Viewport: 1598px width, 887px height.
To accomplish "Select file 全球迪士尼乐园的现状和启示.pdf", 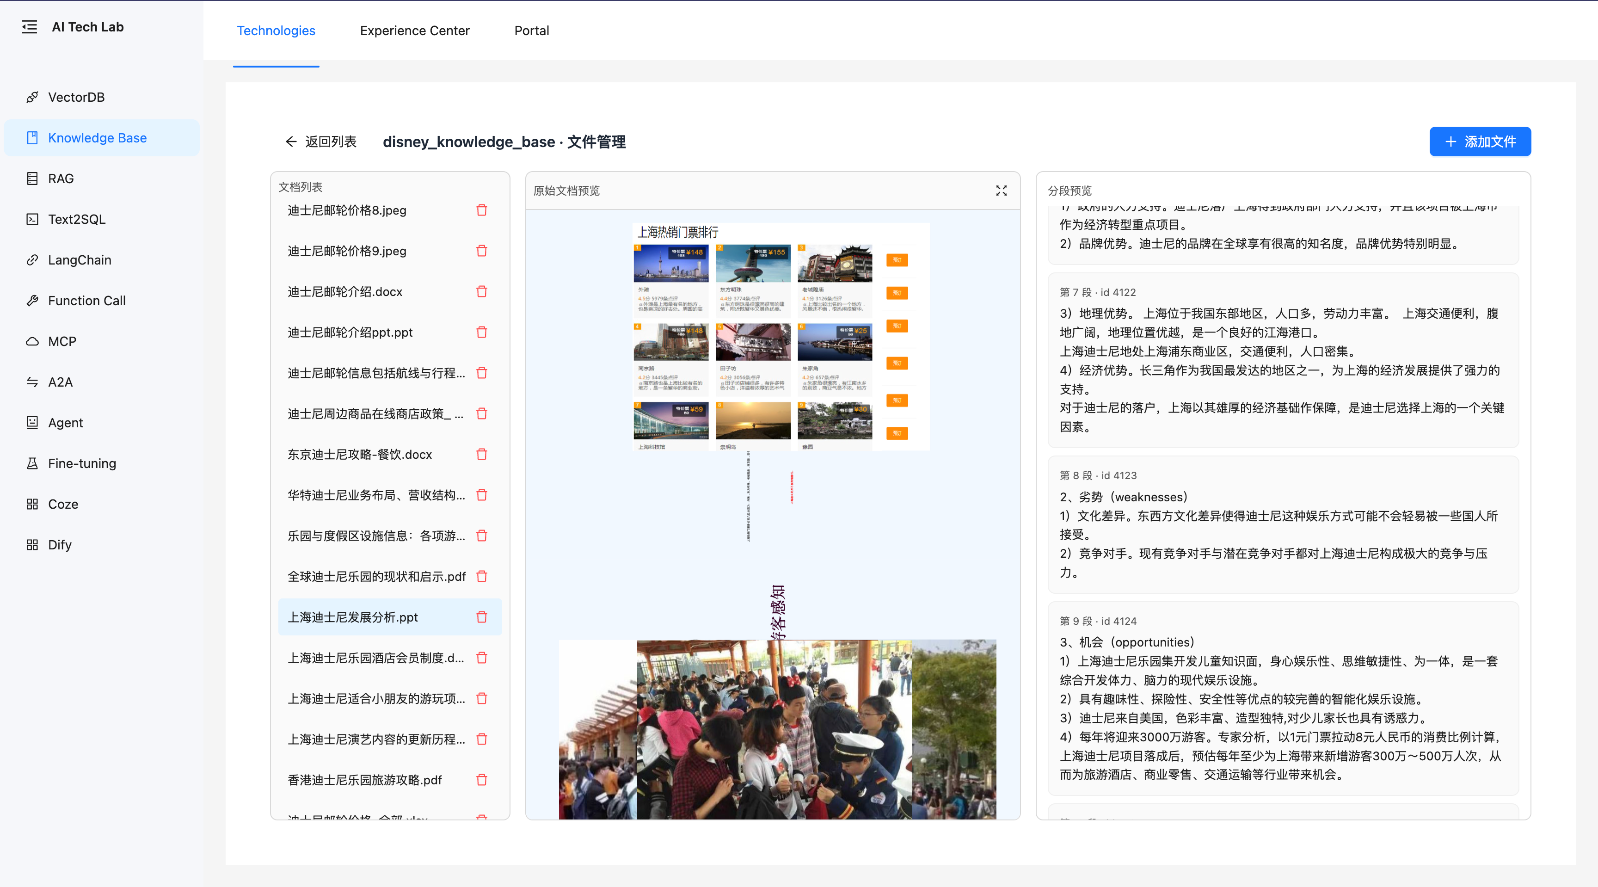I will coord(390,576).
